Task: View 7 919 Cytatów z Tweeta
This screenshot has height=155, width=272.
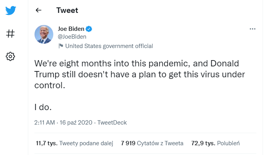Action: tap(152, 143)
